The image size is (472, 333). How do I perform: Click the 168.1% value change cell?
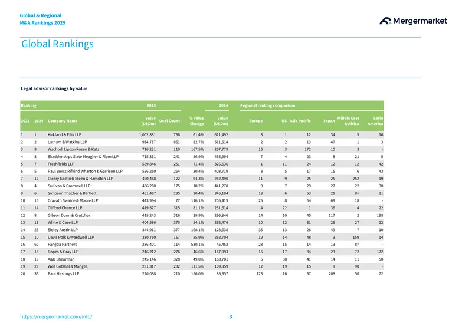pyautogui.click(x=198, y=230)
